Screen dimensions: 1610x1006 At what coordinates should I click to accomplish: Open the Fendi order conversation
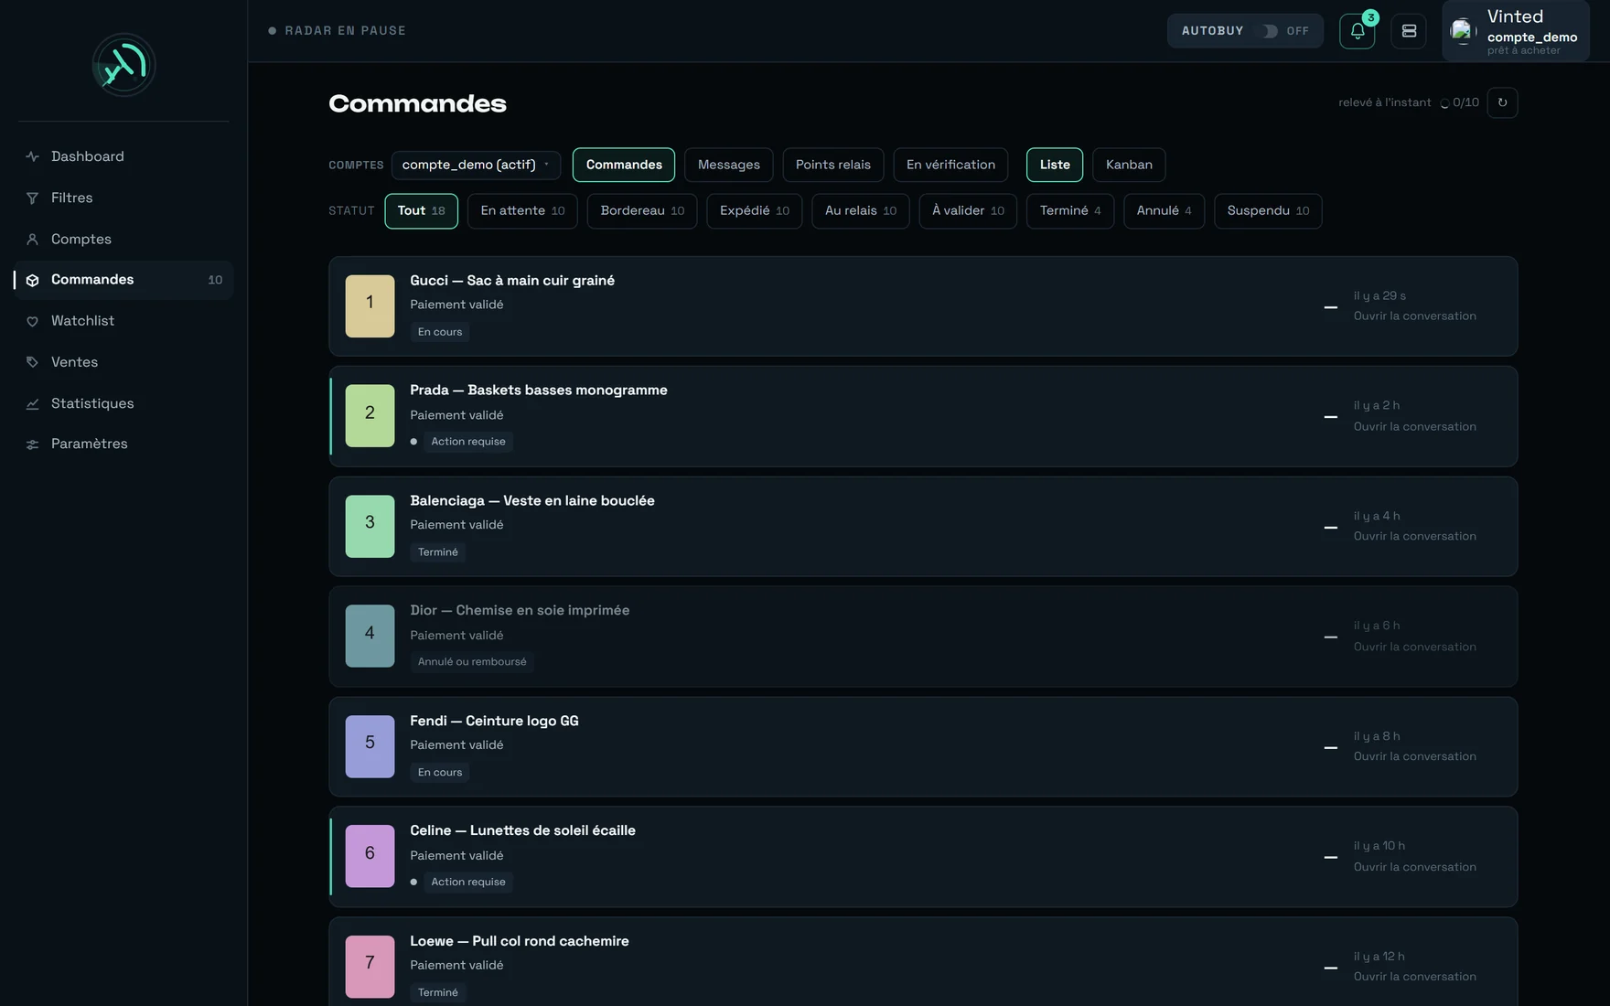tap(1415, 757)
